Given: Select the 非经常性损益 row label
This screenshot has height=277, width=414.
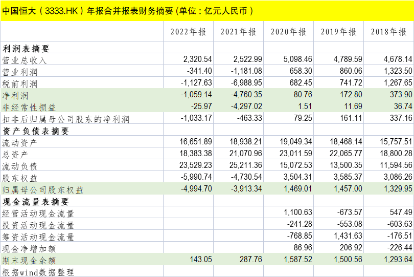Looking at the screenshot, I should [x=29, y=108].
